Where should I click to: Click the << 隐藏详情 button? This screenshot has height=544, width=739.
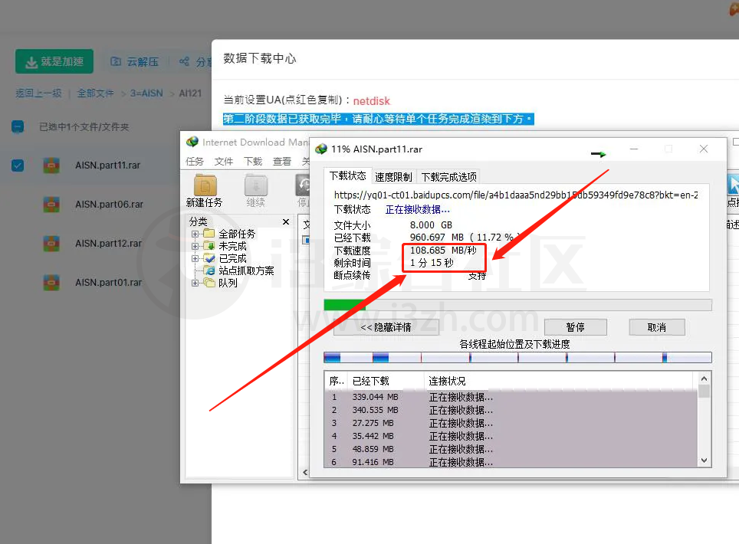point(386,327)
